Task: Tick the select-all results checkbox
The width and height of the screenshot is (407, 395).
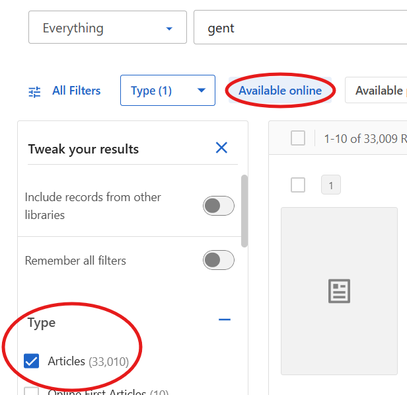Action: 298,138
